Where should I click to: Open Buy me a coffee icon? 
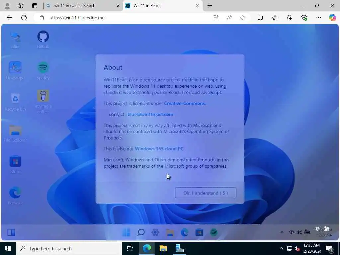coord(43,102)
